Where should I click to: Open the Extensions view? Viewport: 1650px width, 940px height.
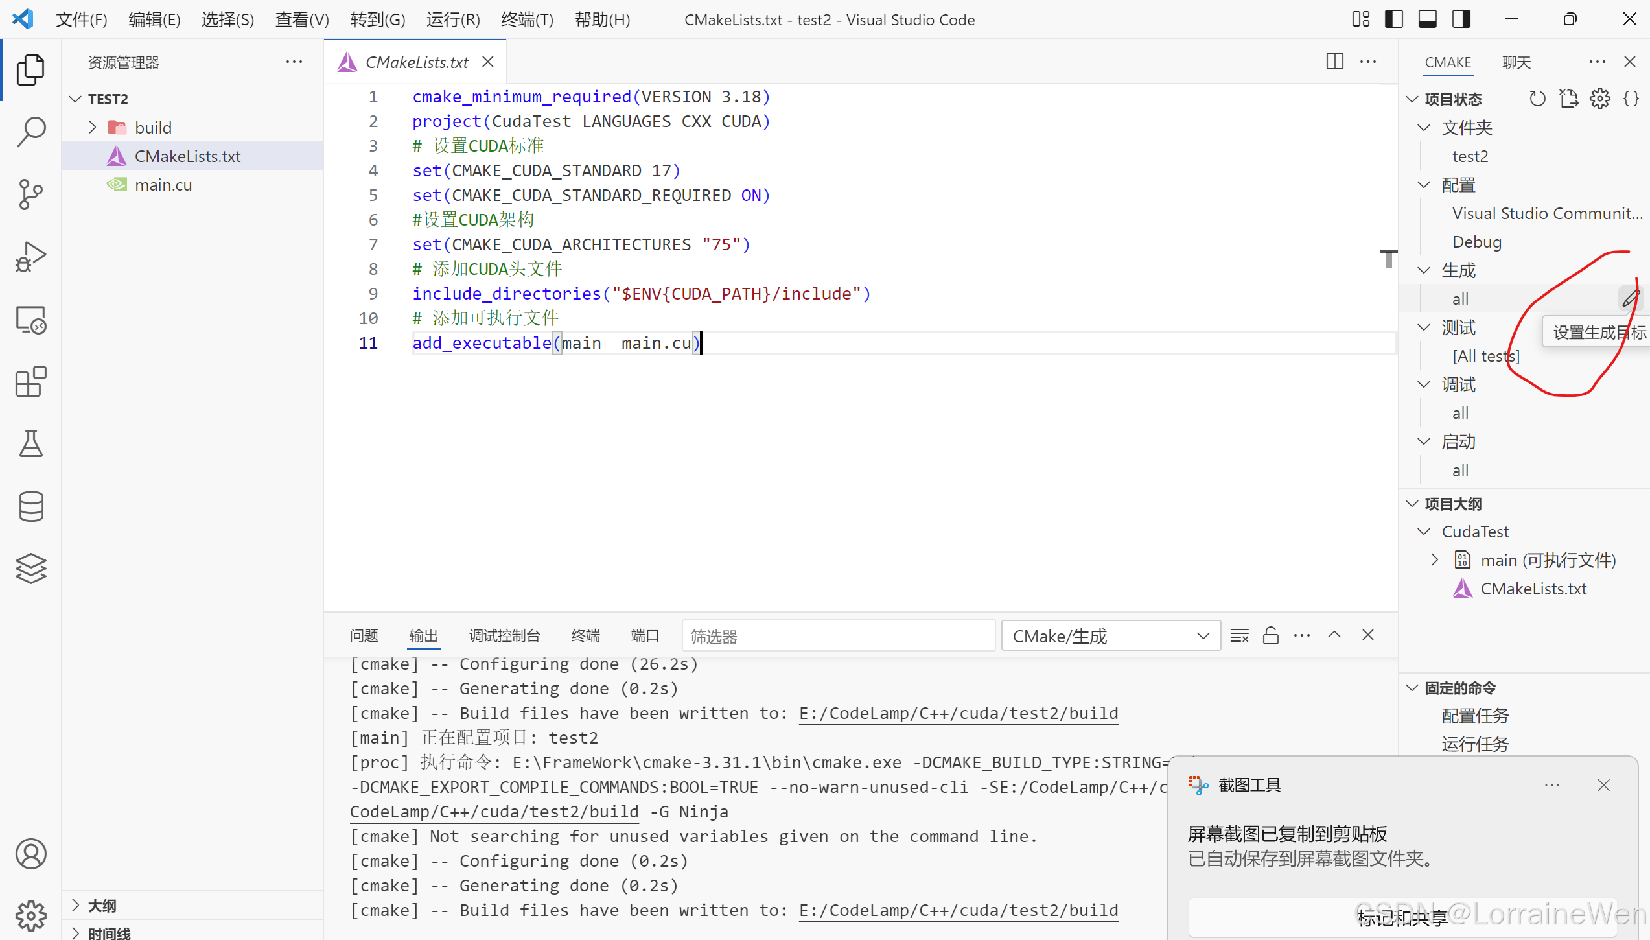pos(30,382)
